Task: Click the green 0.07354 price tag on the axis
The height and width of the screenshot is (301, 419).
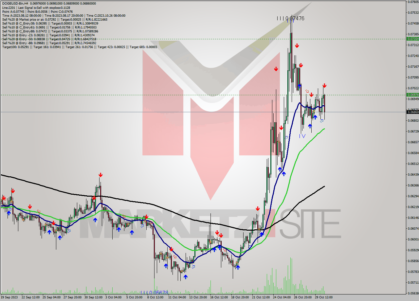Action: [412, 39]
